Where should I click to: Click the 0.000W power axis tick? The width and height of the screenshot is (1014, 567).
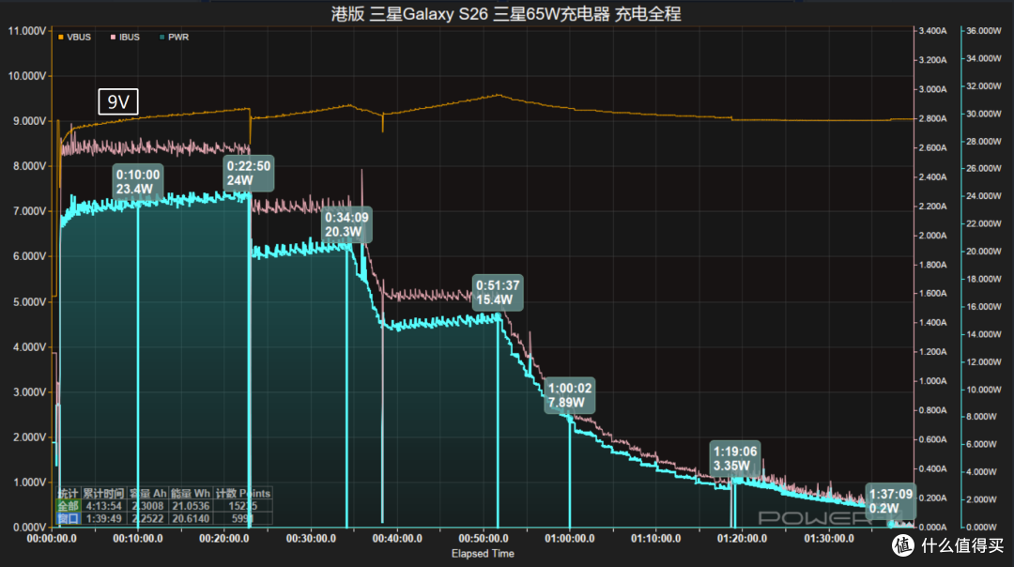pyautogui.click(x=982, y=528)
